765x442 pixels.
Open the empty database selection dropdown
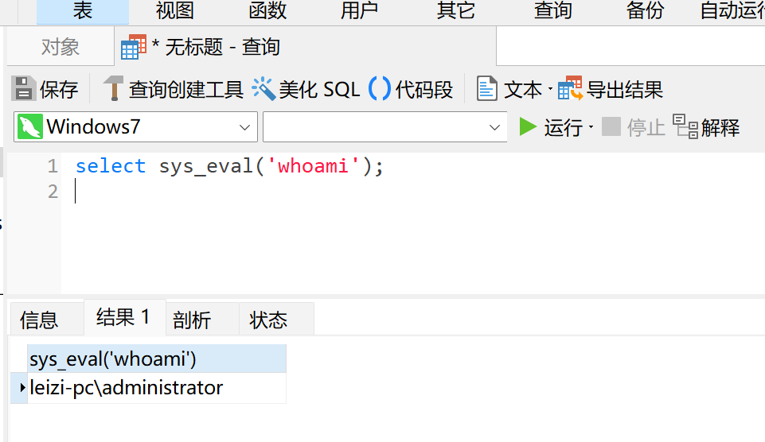point(494,127)
